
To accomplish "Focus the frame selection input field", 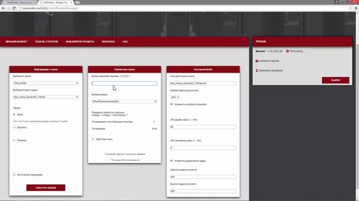I will pos(125,83).
